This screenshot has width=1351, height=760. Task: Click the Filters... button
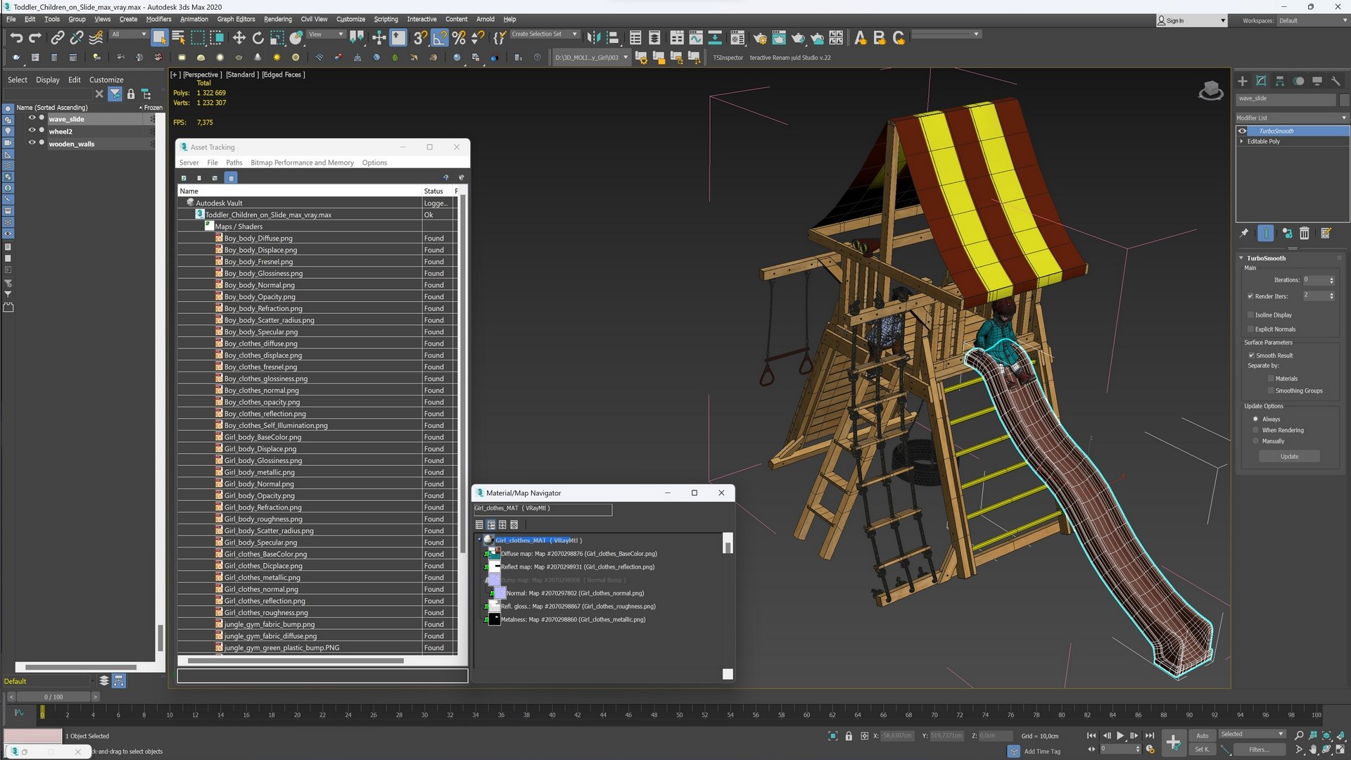click(1259, 749)
